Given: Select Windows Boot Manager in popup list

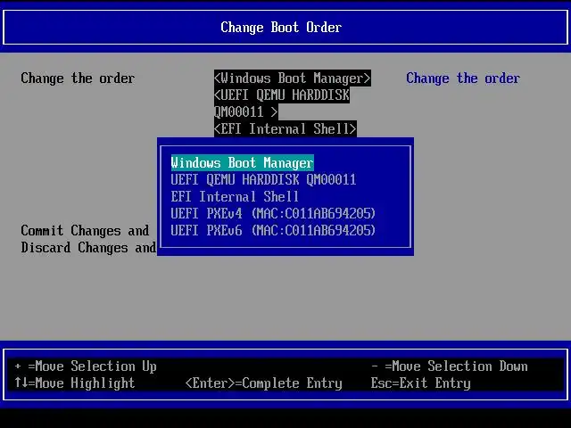Looking at the screenshot, I should pos(242,162).
